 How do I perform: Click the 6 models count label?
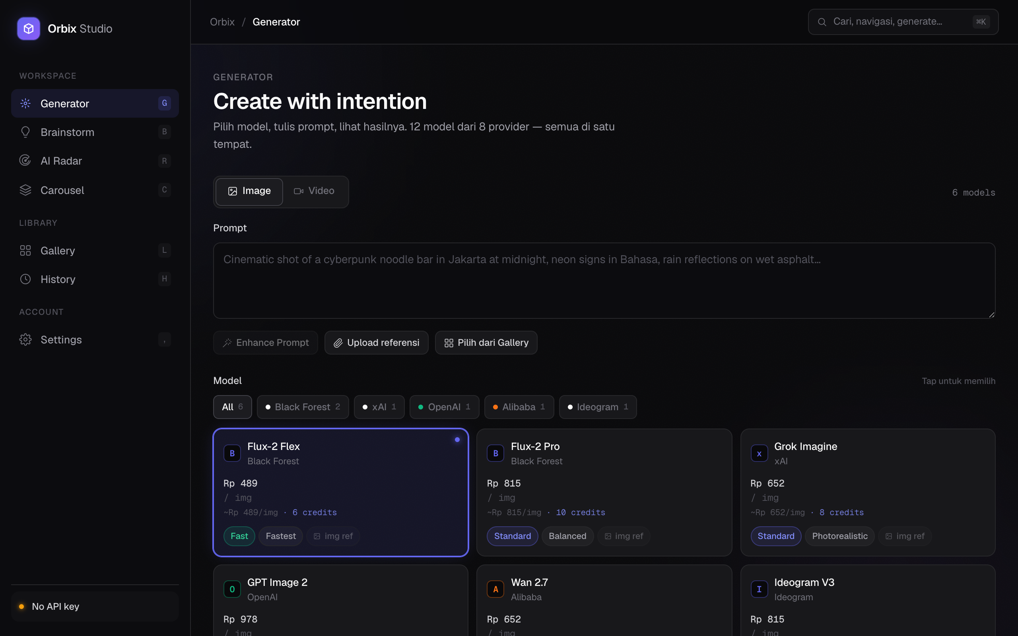pos(973,193)
